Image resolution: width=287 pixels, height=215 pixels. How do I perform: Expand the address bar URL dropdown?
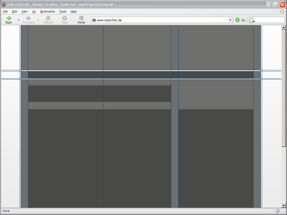[230, 20]
